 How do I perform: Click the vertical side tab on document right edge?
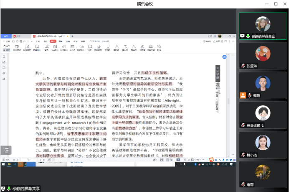(x=217, y=72)
